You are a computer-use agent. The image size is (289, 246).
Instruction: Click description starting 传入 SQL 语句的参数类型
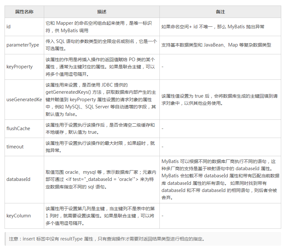(101, 45)
